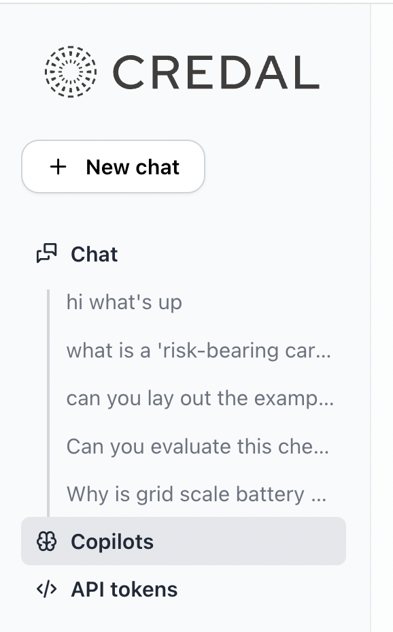Open 'Can you evaluate this che…' conversation
The width and height of the screenshot is (393, 632).
coord(197,446)
